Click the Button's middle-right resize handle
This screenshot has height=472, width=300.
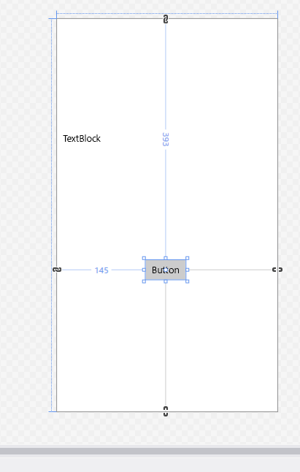coord(188,270)
